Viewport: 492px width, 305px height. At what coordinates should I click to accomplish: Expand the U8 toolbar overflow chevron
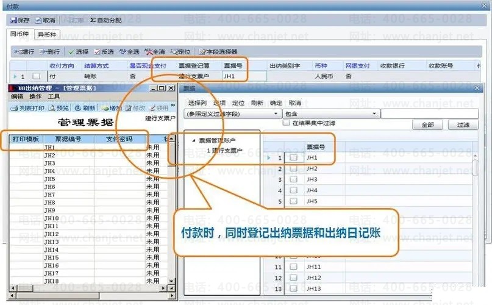(173, 106)
